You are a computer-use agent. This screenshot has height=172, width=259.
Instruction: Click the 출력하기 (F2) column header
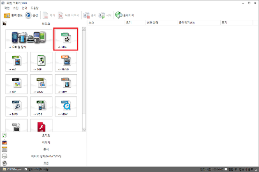pos(199,23)
